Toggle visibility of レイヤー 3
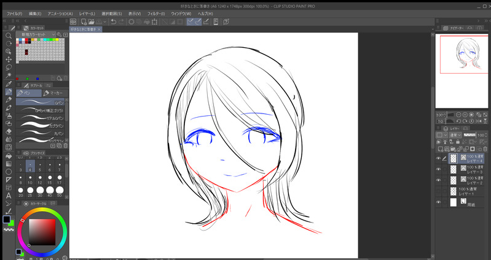This screenshot has height=260, width=491. pyautogui.click(x=438, y=169)
